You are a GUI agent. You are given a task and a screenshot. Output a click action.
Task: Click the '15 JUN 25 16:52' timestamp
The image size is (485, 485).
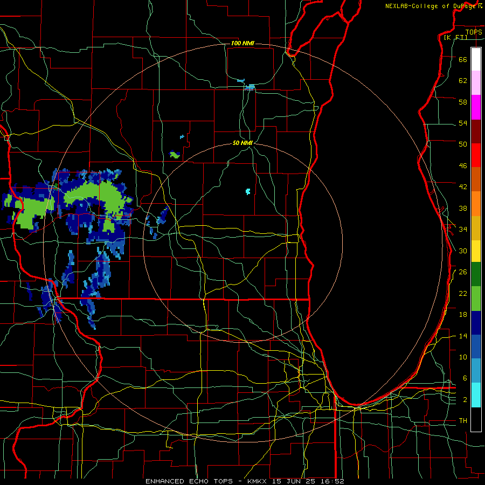click(x=308, y=481)
